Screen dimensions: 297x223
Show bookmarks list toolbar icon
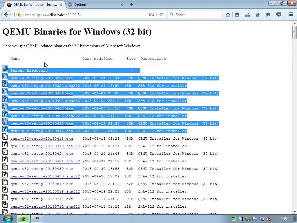237,15
